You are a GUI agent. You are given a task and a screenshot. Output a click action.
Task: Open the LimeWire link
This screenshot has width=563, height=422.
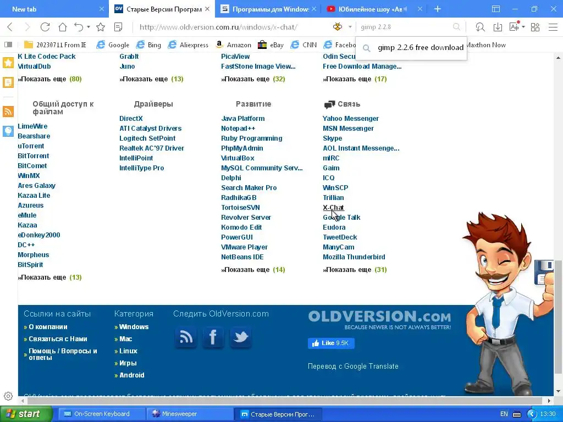[32, 126]
